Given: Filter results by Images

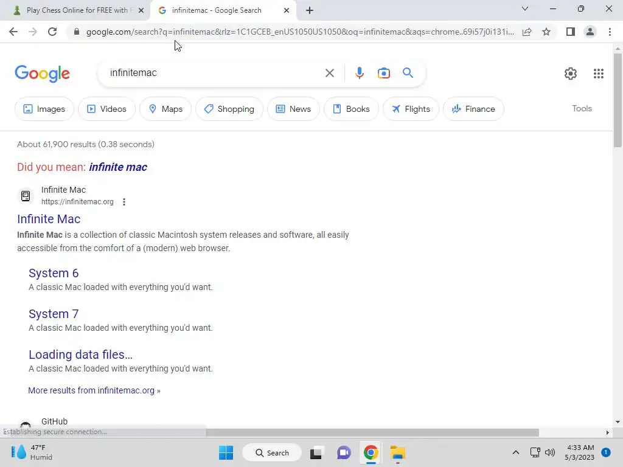Looking at the screenshot, I should [44, 109].
